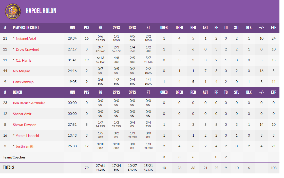Open Netanel Artzi's player page
The image size is (284, 178).
click(26, 39)
